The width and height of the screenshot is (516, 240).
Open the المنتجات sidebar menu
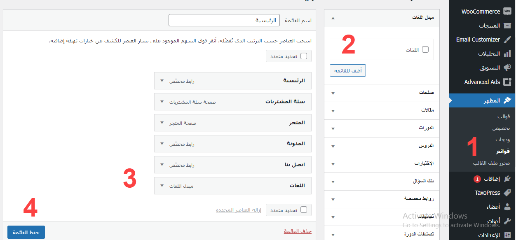click(x=483, y=26)
